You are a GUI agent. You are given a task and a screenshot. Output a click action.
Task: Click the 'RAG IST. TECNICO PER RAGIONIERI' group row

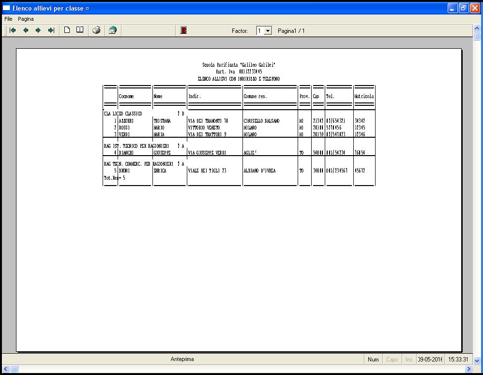pyautogui.click(x=144, y=146)
